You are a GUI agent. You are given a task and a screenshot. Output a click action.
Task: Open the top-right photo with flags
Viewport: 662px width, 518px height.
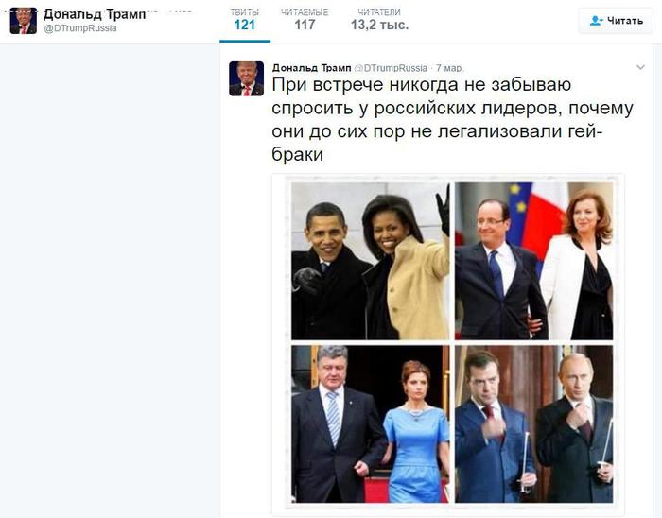(x=533, y=261)
